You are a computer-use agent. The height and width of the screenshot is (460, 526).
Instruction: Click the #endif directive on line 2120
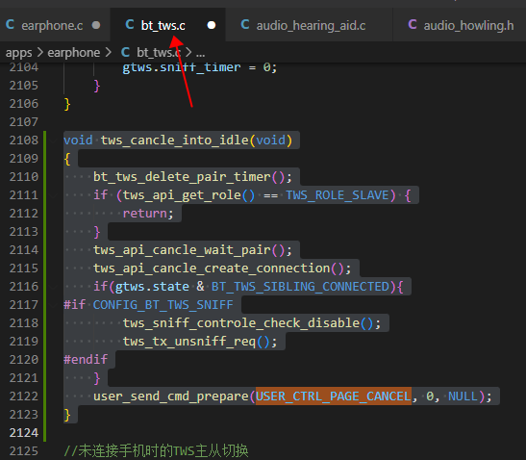(x=86, y=360)
